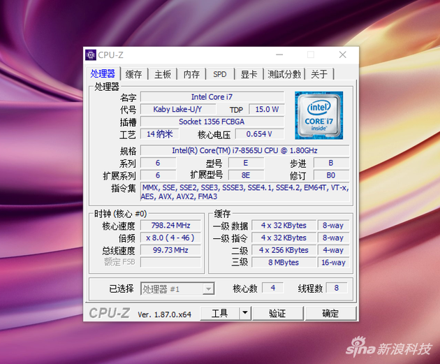
Task: Click the Intel Core i7 name field
Action: (212, 97)
